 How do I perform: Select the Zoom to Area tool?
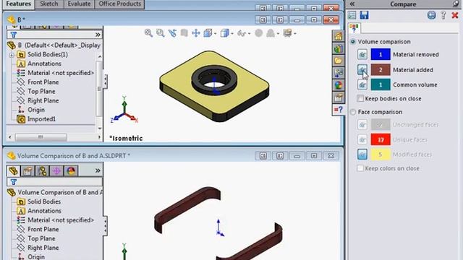pos(161,33)
